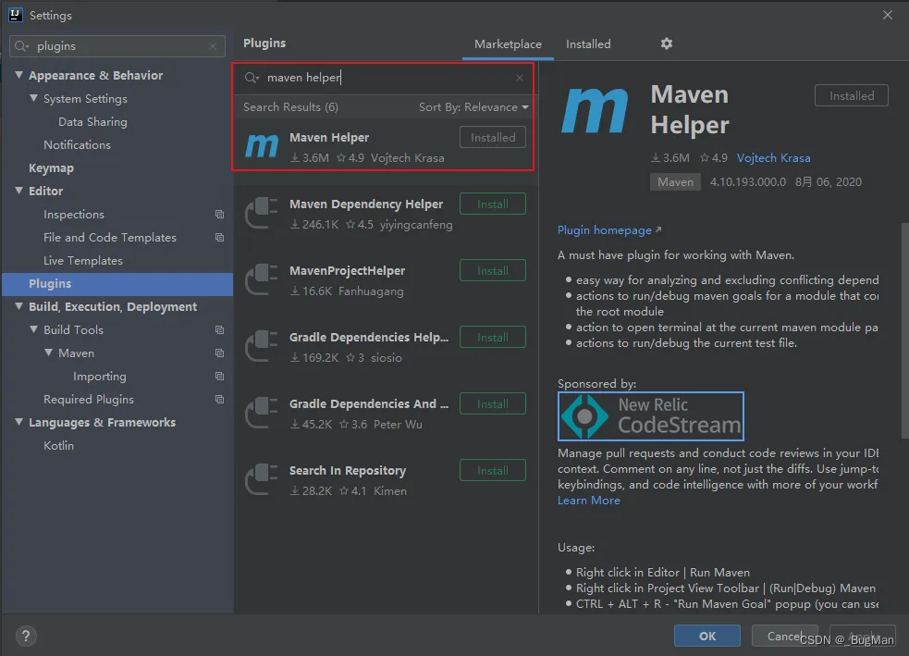Viewport: 909px width, 656px height.
Task: Click the Gradle Dependencies And ... plugin icon
Action: click(262, 414)
